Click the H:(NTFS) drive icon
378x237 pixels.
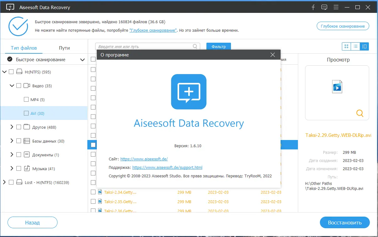[19, 72]
